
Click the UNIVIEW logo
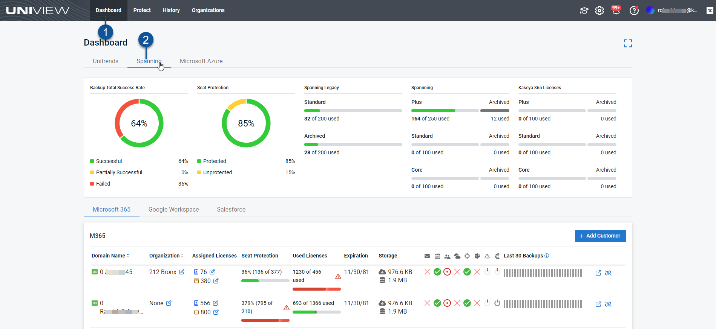[38, 10]
